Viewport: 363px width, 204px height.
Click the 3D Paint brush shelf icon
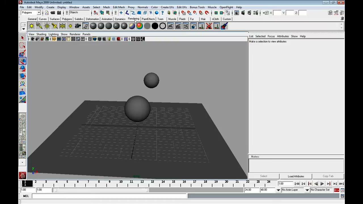[224, 26]
